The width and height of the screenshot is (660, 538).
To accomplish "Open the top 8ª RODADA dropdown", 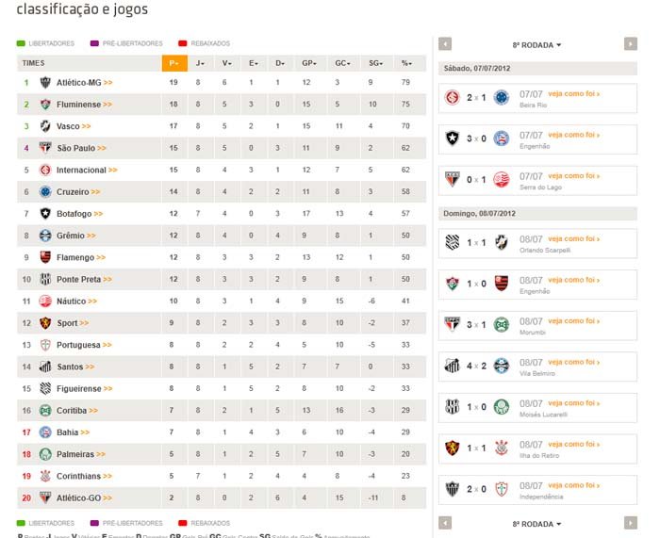I will click(x=536, y=45).
